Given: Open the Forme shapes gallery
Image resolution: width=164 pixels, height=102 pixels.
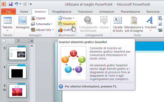Looking at the screenshot, I should 65,18.
